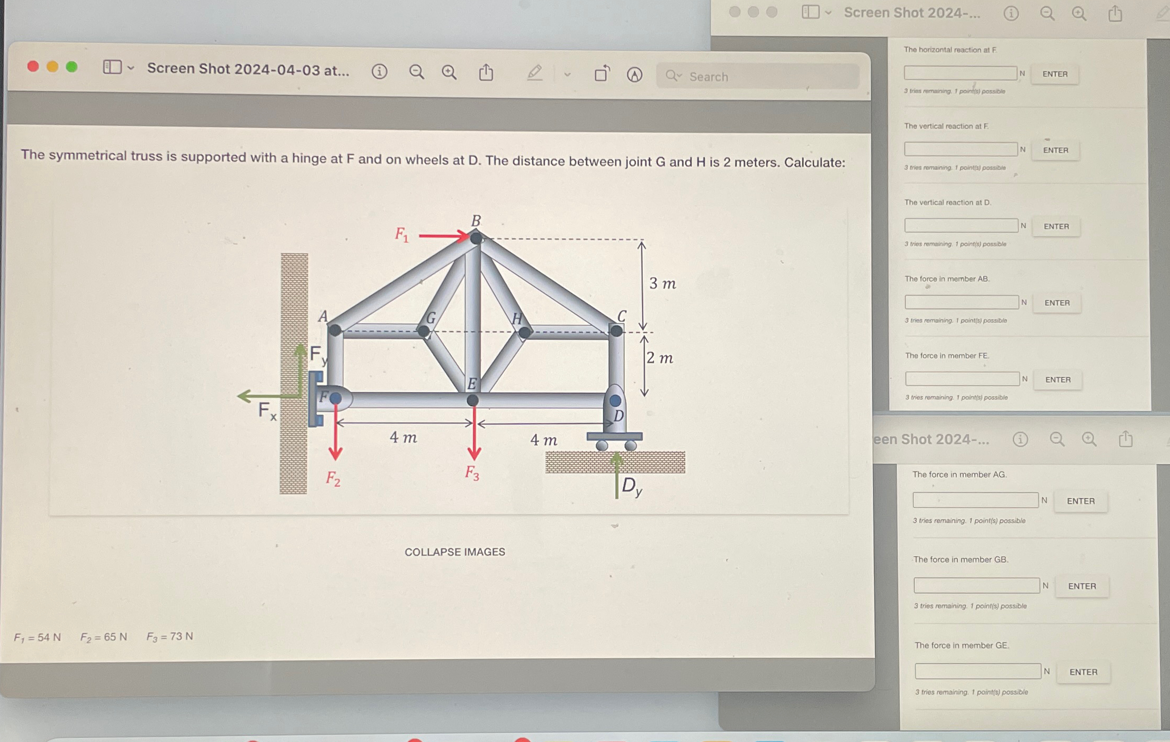Open the Info inspector in Preview
Screen dimensions: 1170x742
coord(380,72)
